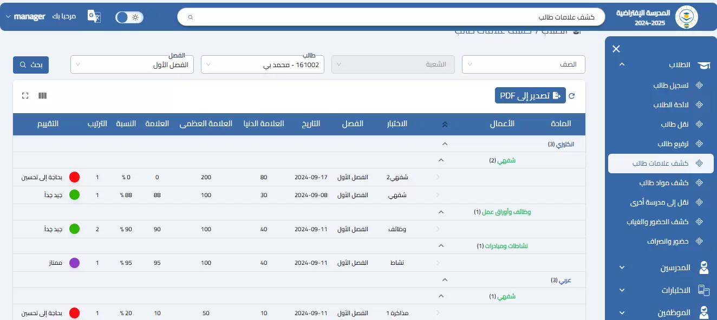Click the purple ممتاز rating dot
Image resolution: width=717 pixels, height=320 pixels.
75,263
